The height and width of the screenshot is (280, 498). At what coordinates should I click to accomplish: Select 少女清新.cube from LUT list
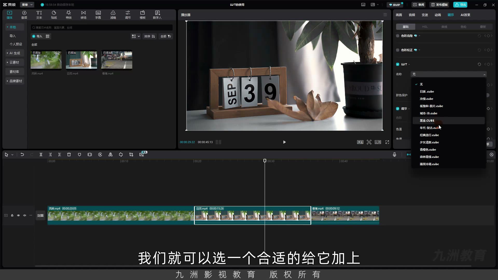[448, 142]
